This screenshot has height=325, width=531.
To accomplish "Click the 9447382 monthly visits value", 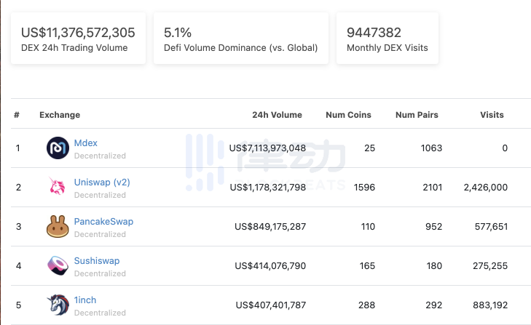I will [x=374, y=33].
